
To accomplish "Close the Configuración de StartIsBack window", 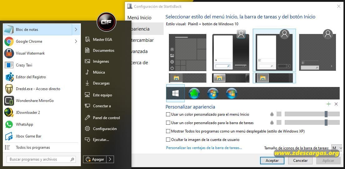I will click(339, 6).
